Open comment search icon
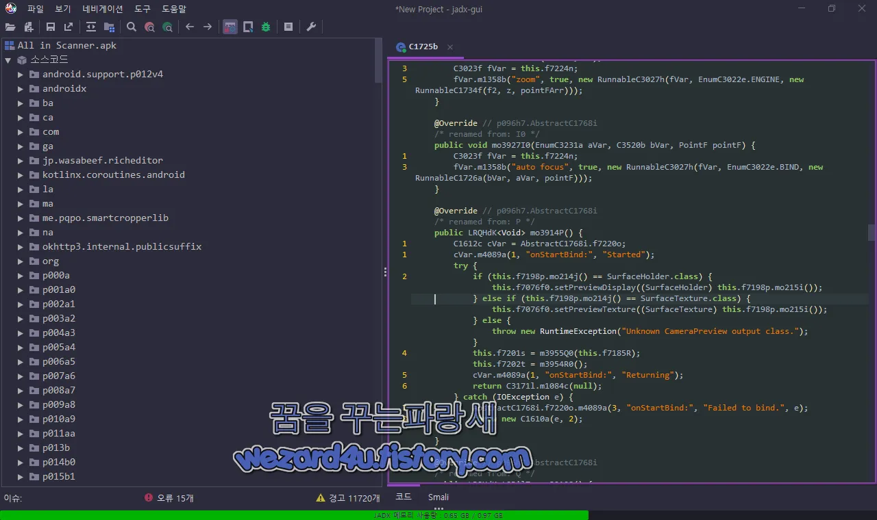Viewport: 877px width, 520px height. click(x=167, y=27)
